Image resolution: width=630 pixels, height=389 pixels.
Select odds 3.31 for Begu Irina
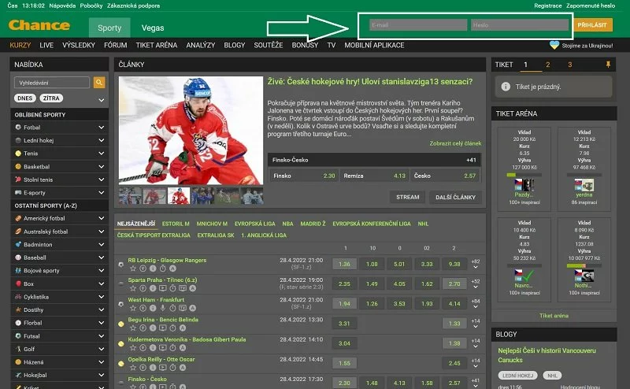(x=344, y=323)
